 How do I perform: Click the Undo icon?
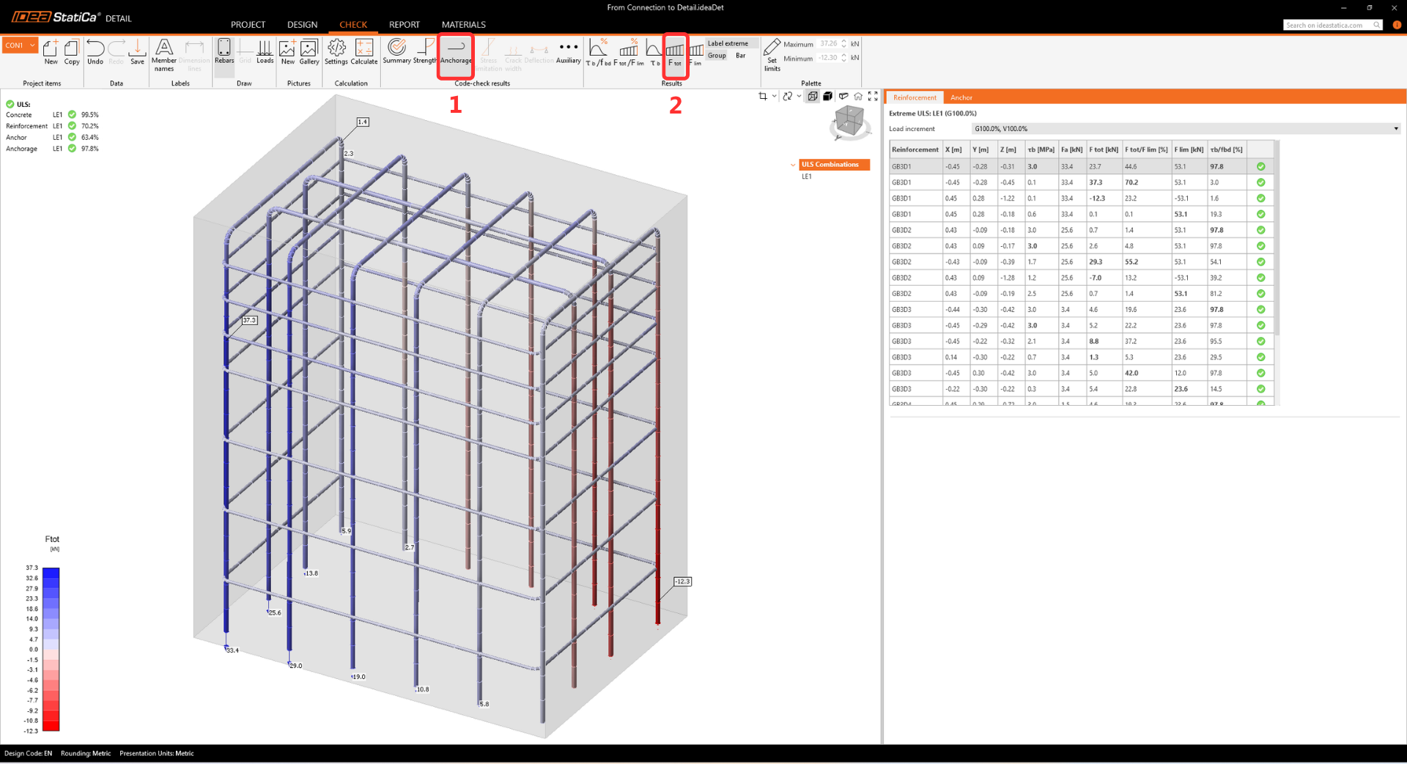tap(95, 53)
